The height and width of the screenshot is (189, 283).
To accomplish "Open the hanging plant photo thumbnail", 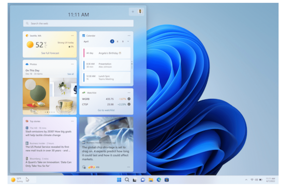I will 63,87.
